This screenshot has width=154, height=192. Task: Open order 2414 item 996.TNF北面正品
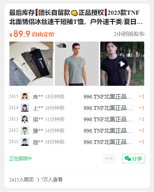108,108
